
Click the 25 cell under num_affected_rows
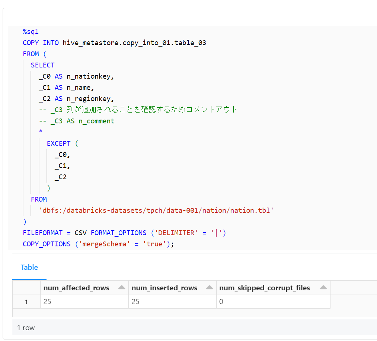(x=47, y=301)
